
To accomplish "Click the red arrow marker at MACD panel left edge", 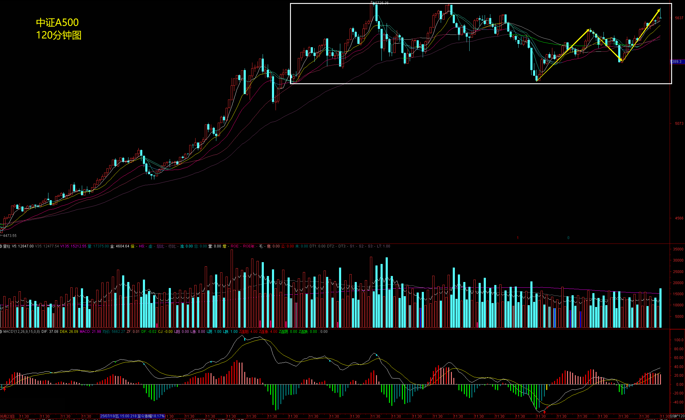I will pyautogui.click(x=4, y=389).
